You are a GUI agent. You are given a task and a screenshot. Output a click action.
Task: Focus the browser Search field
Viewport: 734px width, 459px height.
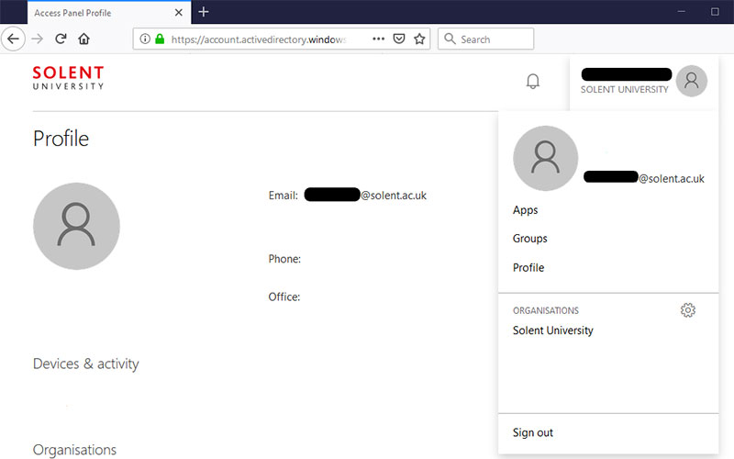(486, 39)
